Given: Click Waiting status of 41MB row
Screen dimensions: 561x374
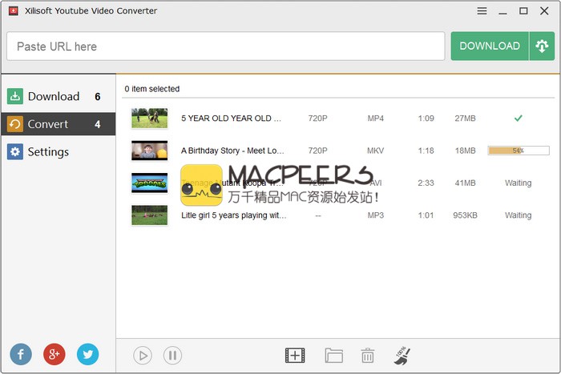Looking at the screenshot, I should click(x=518, y=183).
